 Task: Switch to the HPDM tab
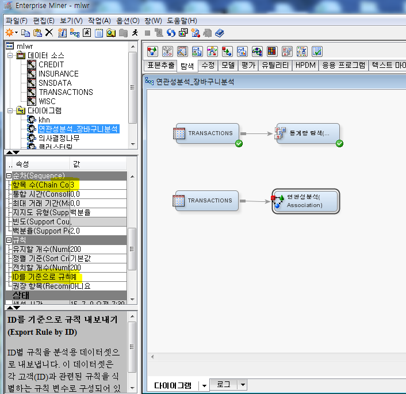click(x=305, y=65)
